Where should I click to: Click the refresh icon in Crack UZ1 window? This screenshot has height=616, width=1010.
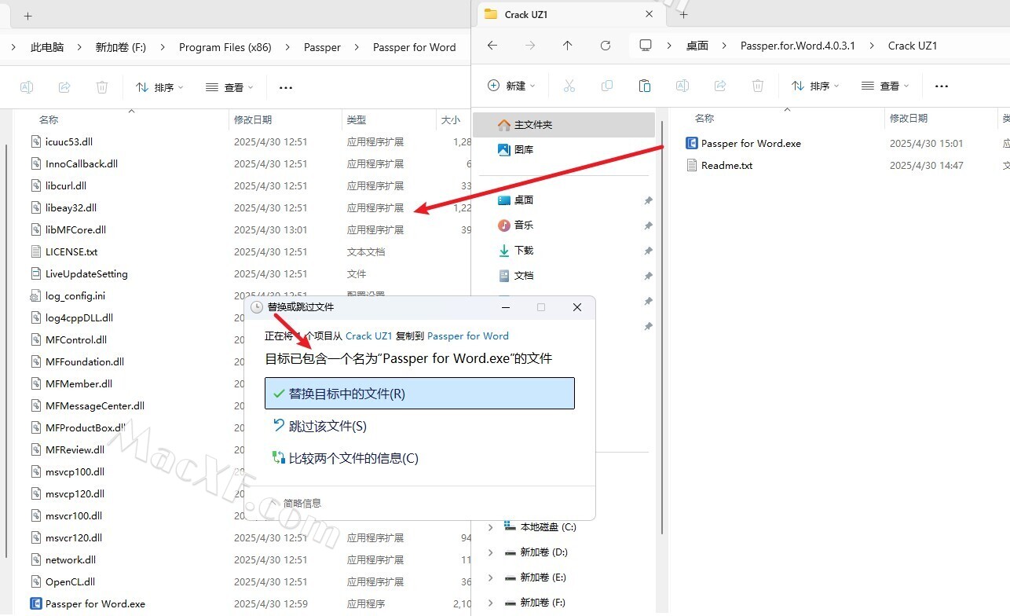tap(606, 46)
